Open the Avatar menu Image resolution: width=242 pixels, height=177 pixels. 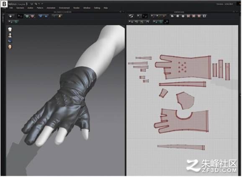click(x=30, y=8)
